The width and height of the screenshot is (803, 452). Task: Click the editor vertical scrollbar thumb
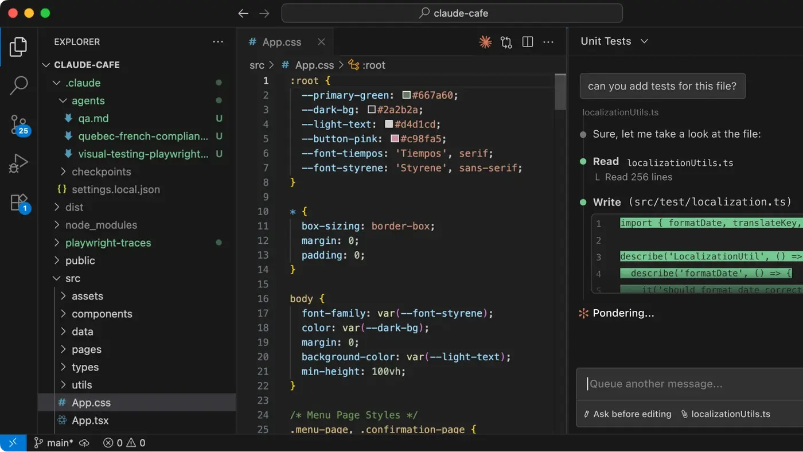coord(560,92)
